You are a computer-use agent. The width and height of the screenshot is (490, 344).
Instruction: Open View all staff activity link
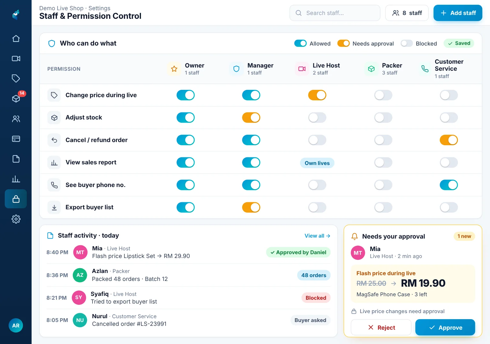317,236
